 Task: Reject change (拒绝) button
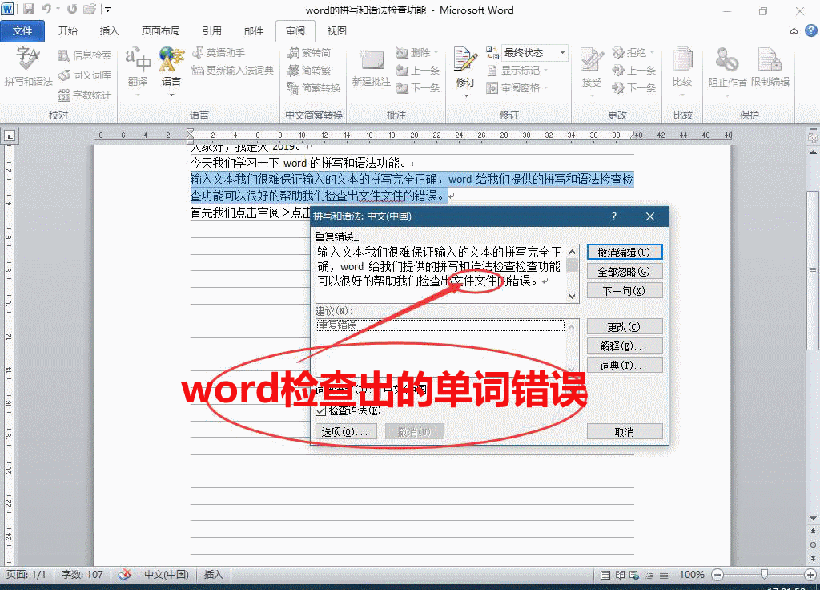[629, 52]
